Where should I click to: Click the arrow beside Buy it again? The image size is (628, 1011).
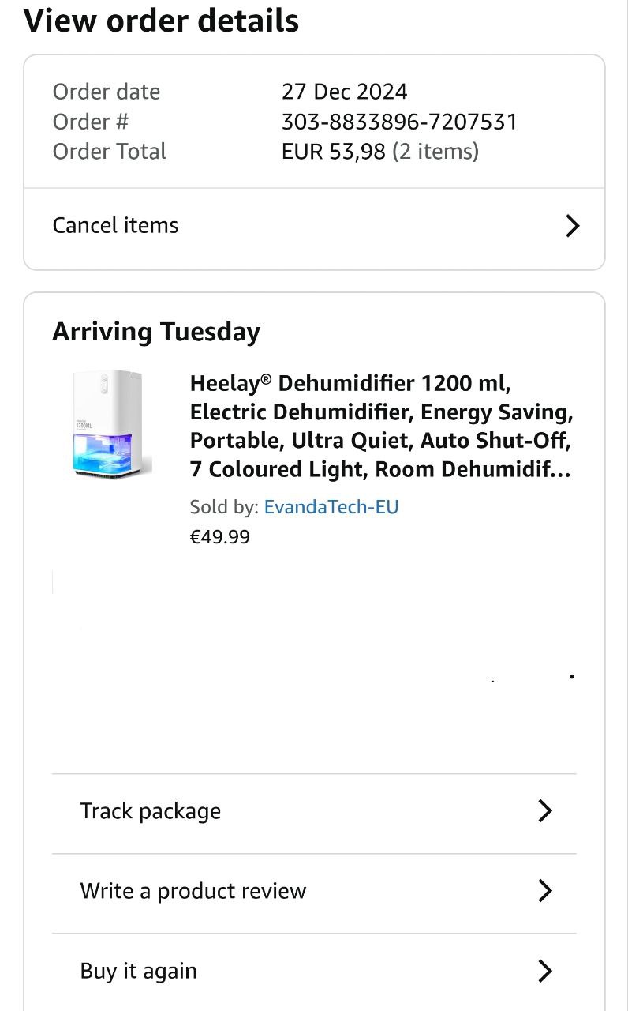tap(544, 971)
